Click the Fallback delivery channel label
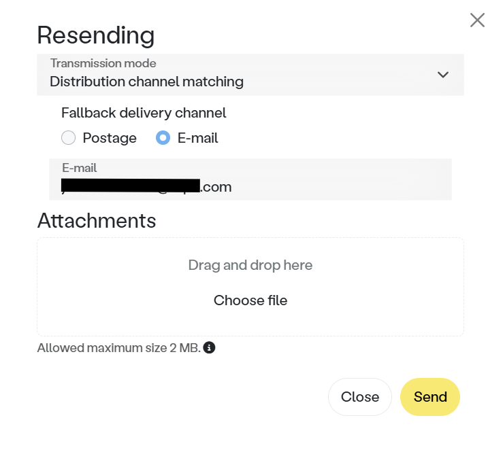Viewport: 503px width, 452px height. (144, 113)
